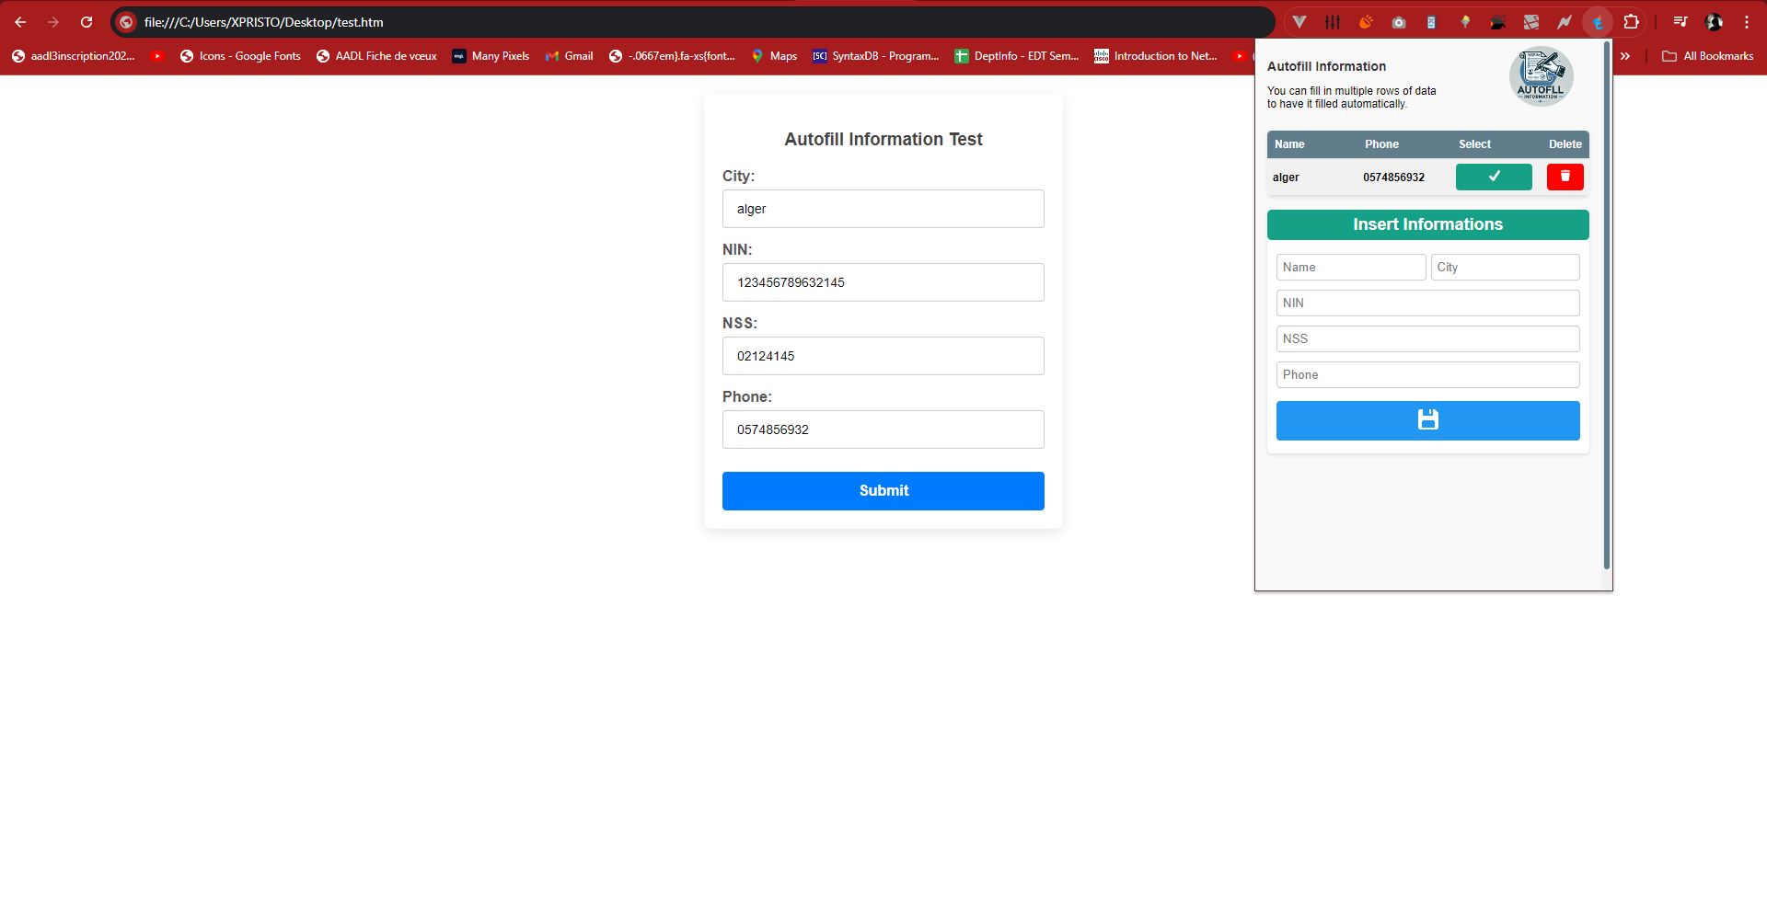Click the NIN input in extension popup
The height and width of the screenshot is (916, 1767).
(x=1428, y=303)
